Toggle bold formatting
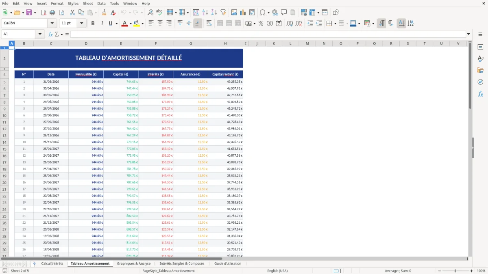Image resolution: width=488 pixels, height=274 pixels. [93, 23]
